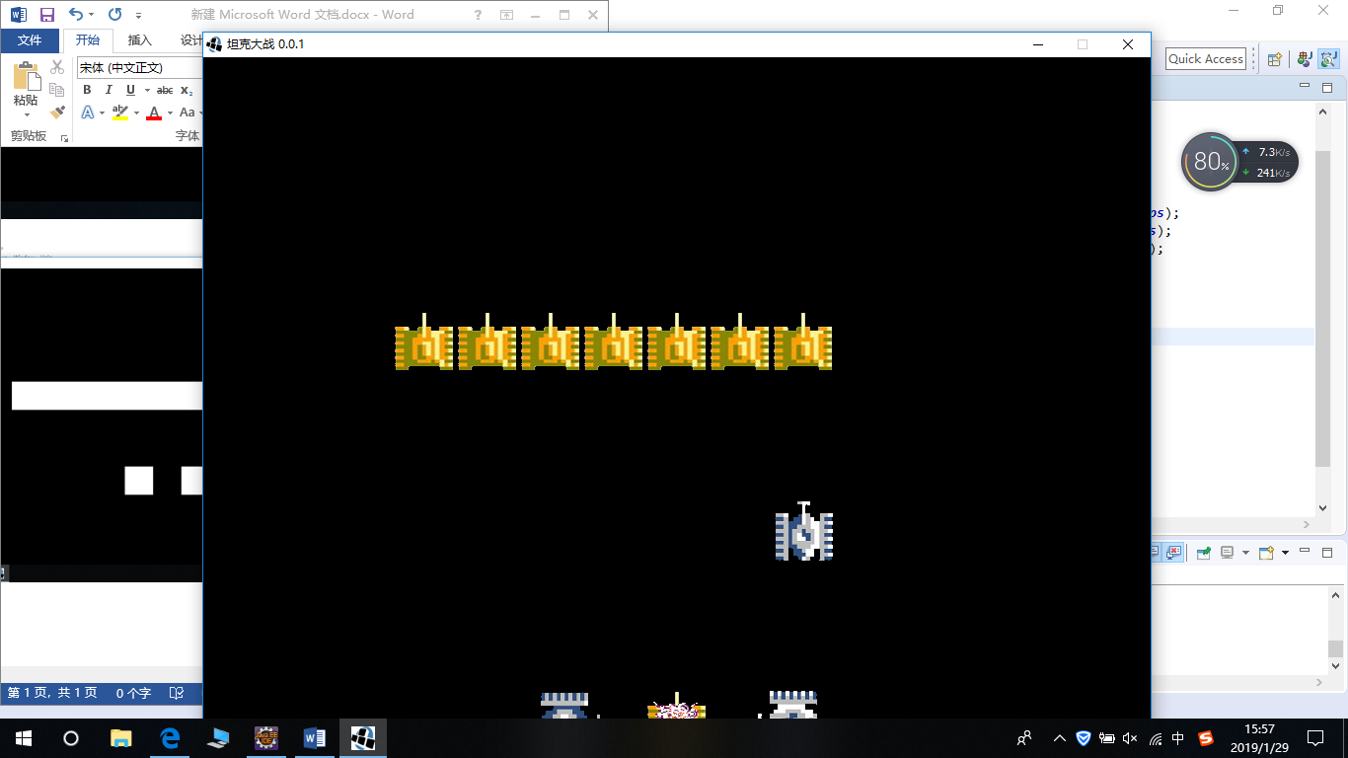Click the Repeat action icon in Word

coord(114,15)
